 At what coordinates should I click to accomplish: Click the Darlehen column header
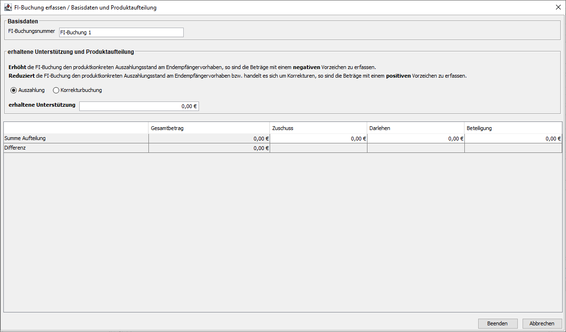click(416, 128)
